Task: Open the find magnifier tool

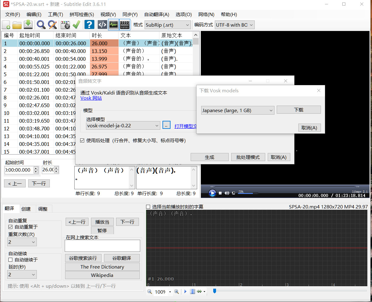Action: coord(41,25)
